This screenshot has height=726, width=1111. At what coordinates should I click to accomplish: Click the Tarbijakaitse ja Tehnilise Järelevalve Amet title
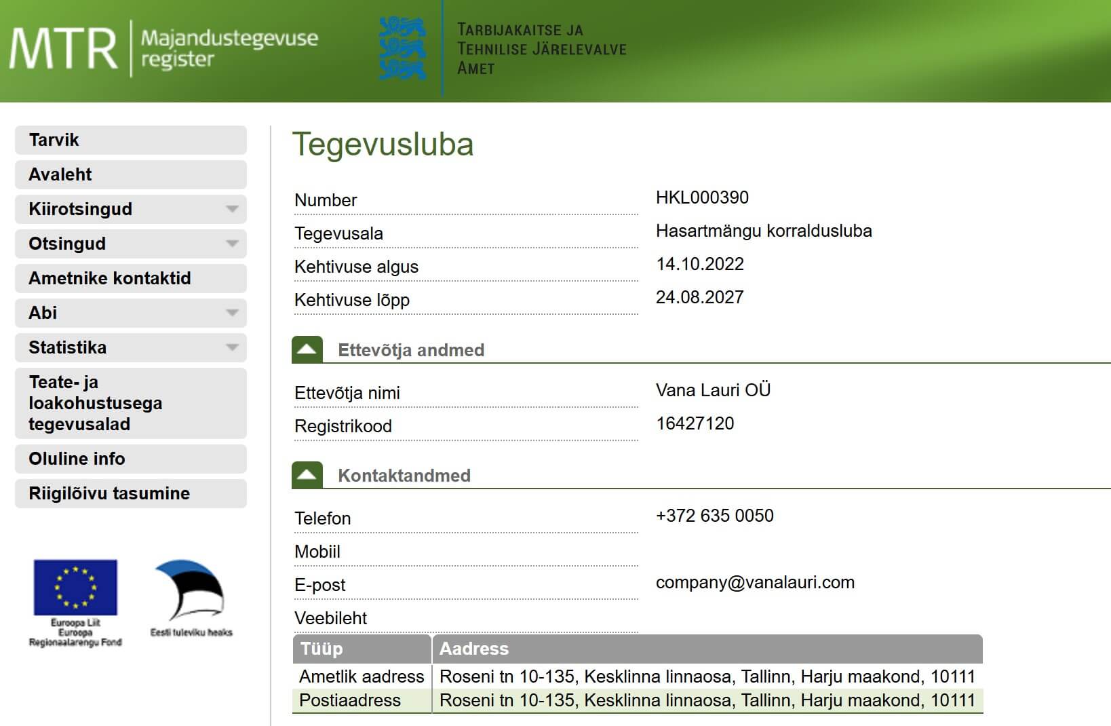coord(541,49)
